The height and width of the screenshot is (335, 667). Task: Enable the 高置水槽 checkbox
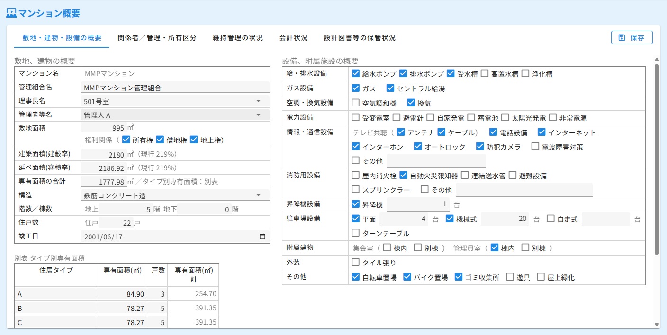pos(485,73)
